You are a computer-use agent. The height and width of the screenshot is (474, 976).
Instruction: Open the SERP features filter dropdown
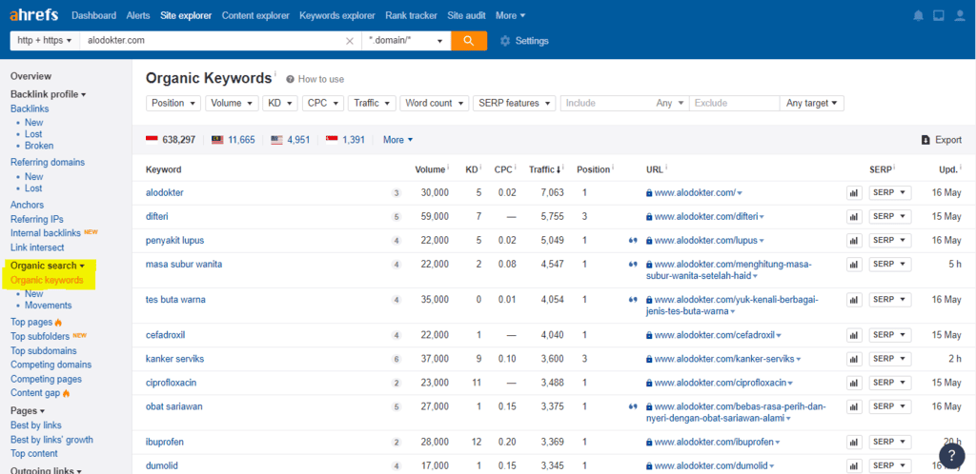515,103
